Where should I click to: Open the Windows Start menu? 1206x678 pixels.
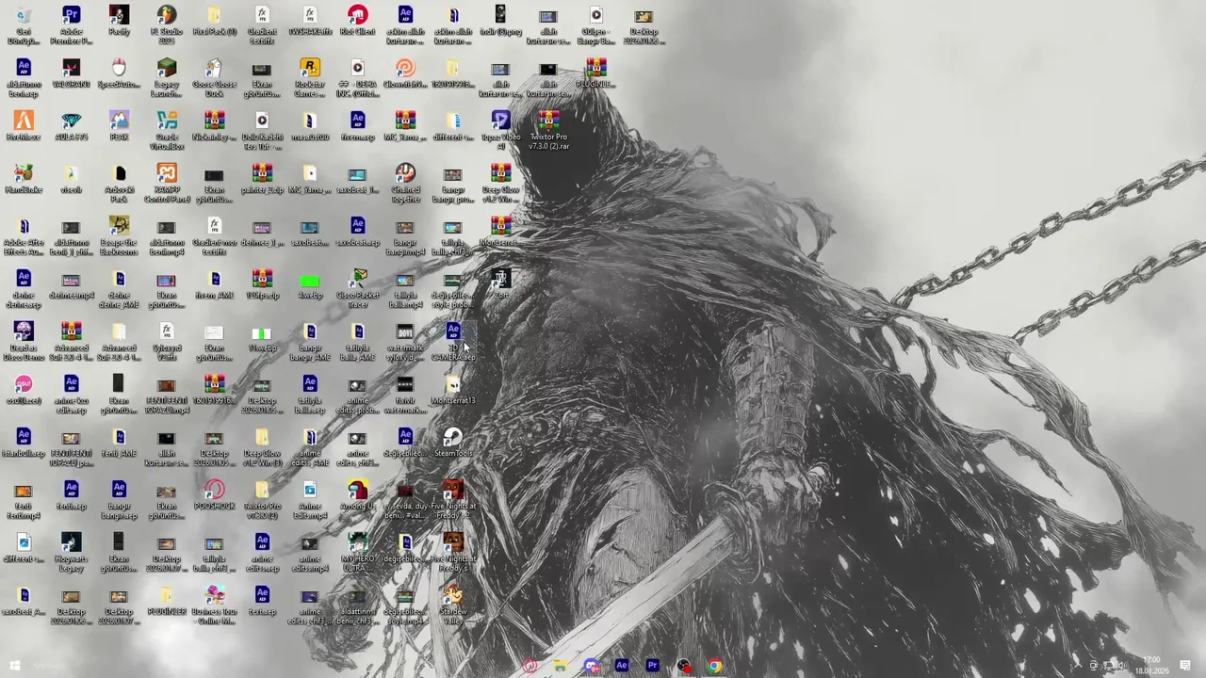tap(14, 666)
